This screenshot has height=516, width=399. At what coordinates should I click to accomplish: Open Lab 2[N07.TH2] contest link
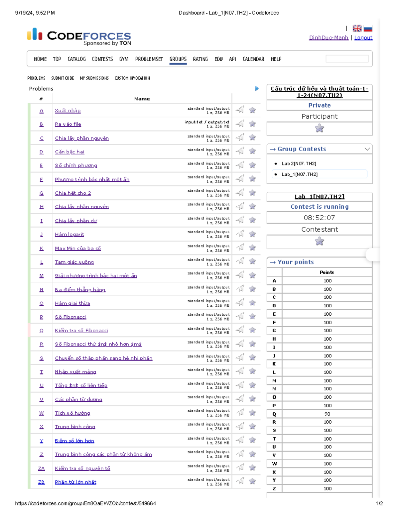click(x=299, y=163)
